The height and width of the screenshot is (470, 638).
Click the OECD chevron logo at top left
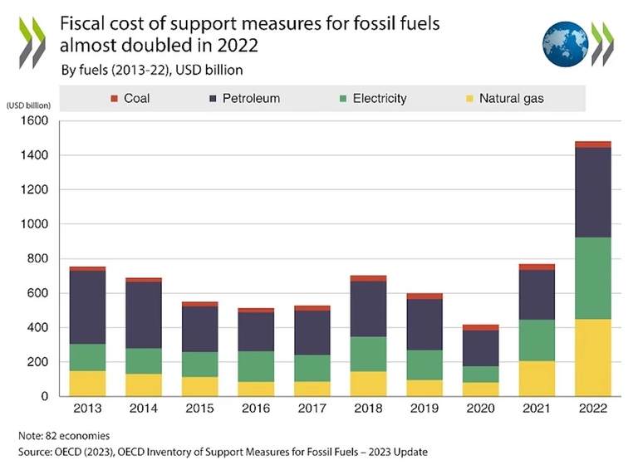pos(30,43)
